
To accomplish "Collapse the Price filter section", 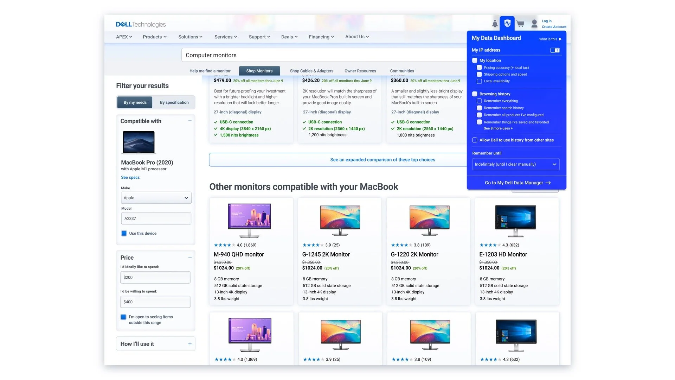I will click(190, 258).
